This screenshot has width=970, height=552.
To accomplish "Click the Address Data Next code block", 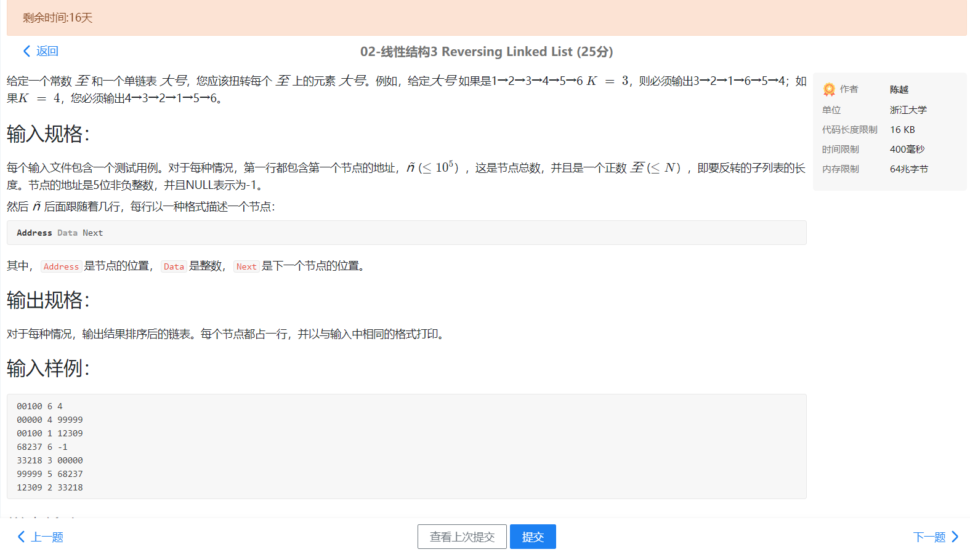I will coord(406,233).
